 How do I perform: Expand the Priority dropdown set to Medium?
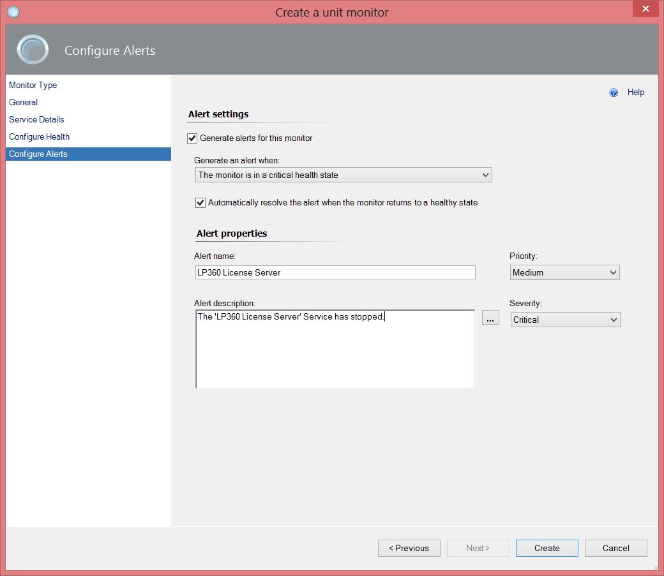(x=564, y=272)
